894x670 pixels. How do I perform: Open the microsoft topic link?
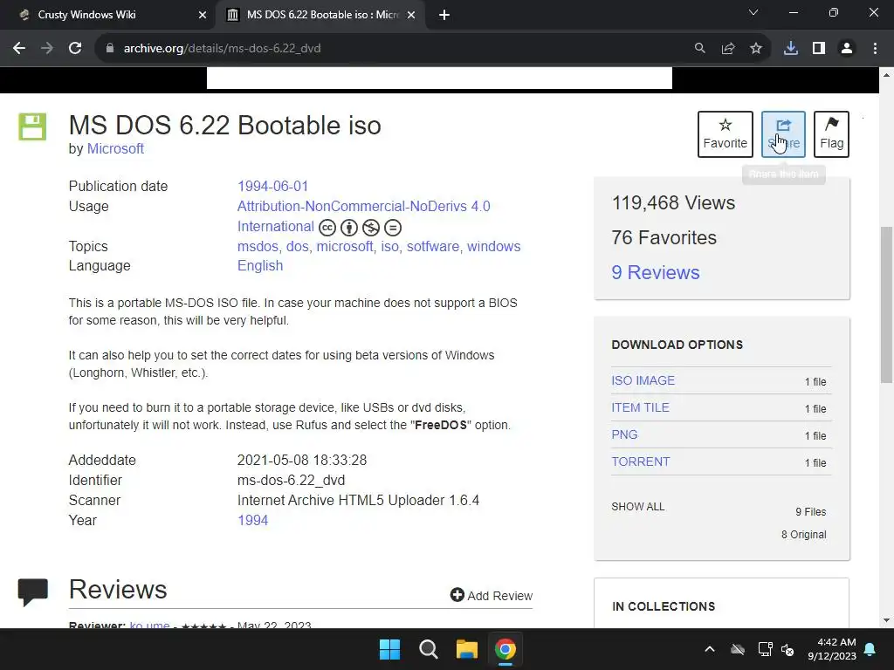pos(345,247)
